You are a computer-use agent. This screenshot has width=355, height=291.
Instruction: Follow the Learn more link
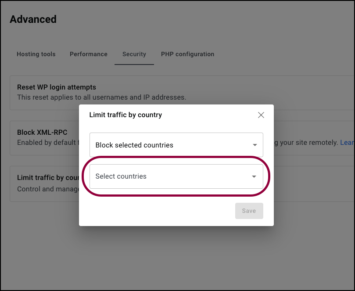[347, 143]
